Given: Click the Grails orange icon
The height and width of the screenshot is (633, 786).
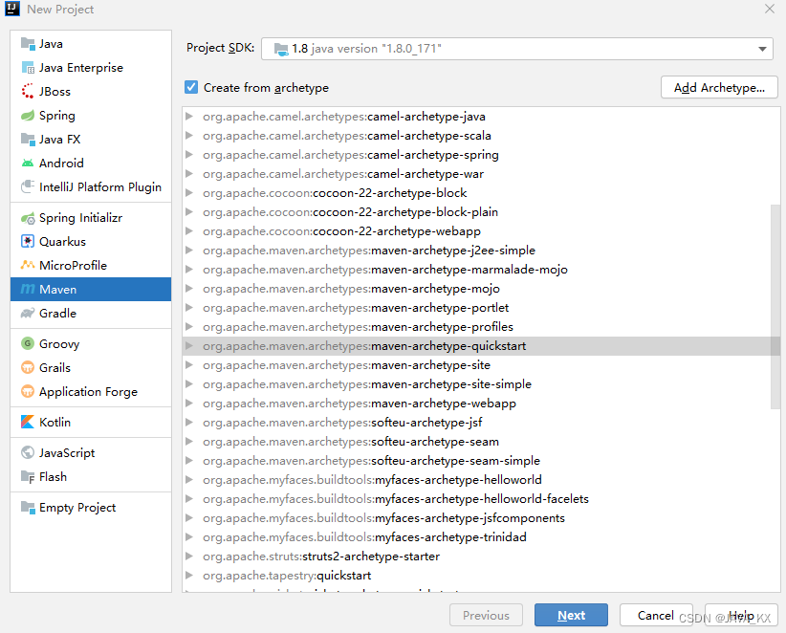Looking at the screenshot, I should point(28,368).
